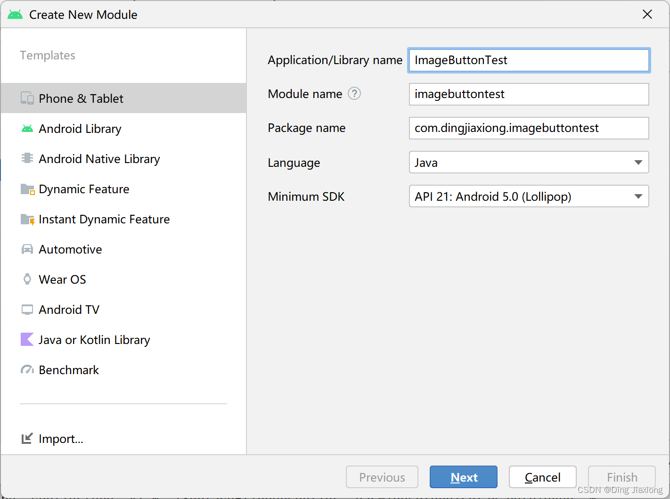670x499 pixels.
Task: Click the Language label
Action: tap(294, 163)
